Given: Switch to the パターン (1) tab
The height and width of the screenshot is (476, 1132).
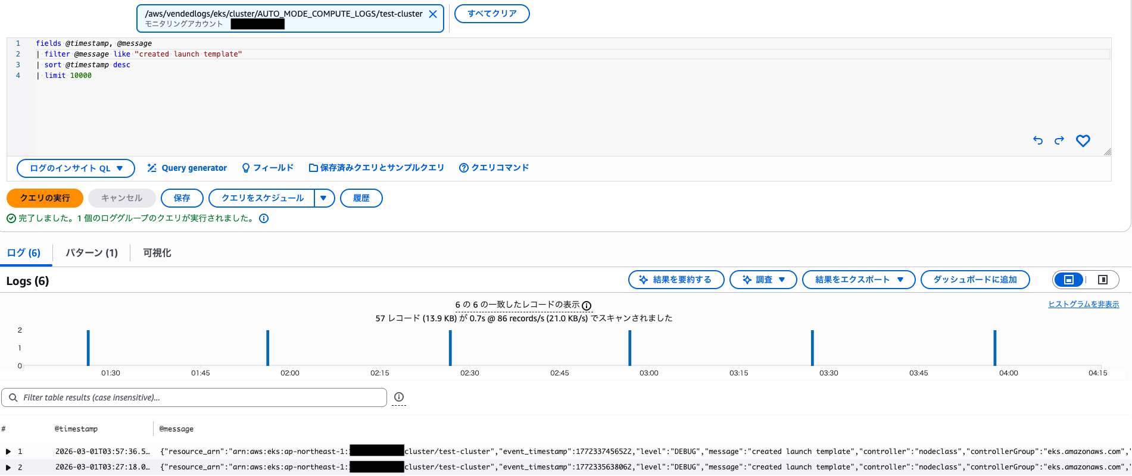Looking at the screenshot, I should point(92,253).
